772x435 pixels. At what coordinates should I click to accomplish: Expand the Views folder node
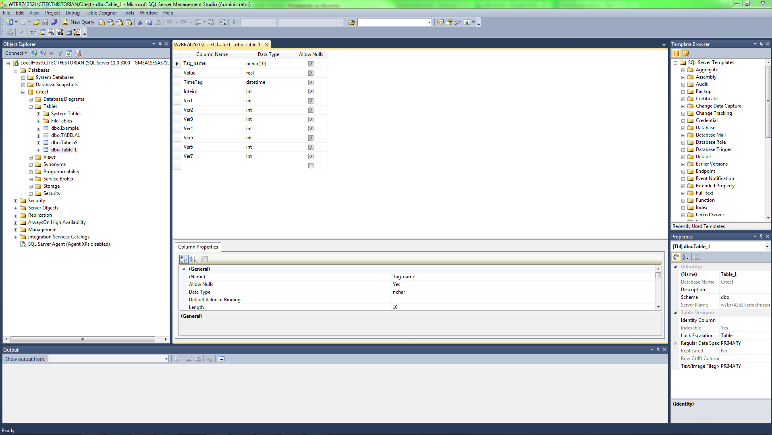click(31, 157)
